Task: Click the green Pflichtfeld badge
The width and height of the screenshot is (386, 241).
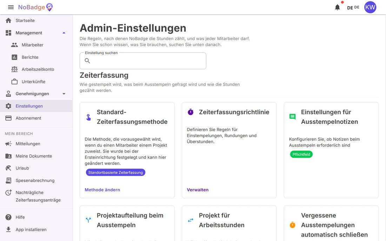Action: point(301,154)
